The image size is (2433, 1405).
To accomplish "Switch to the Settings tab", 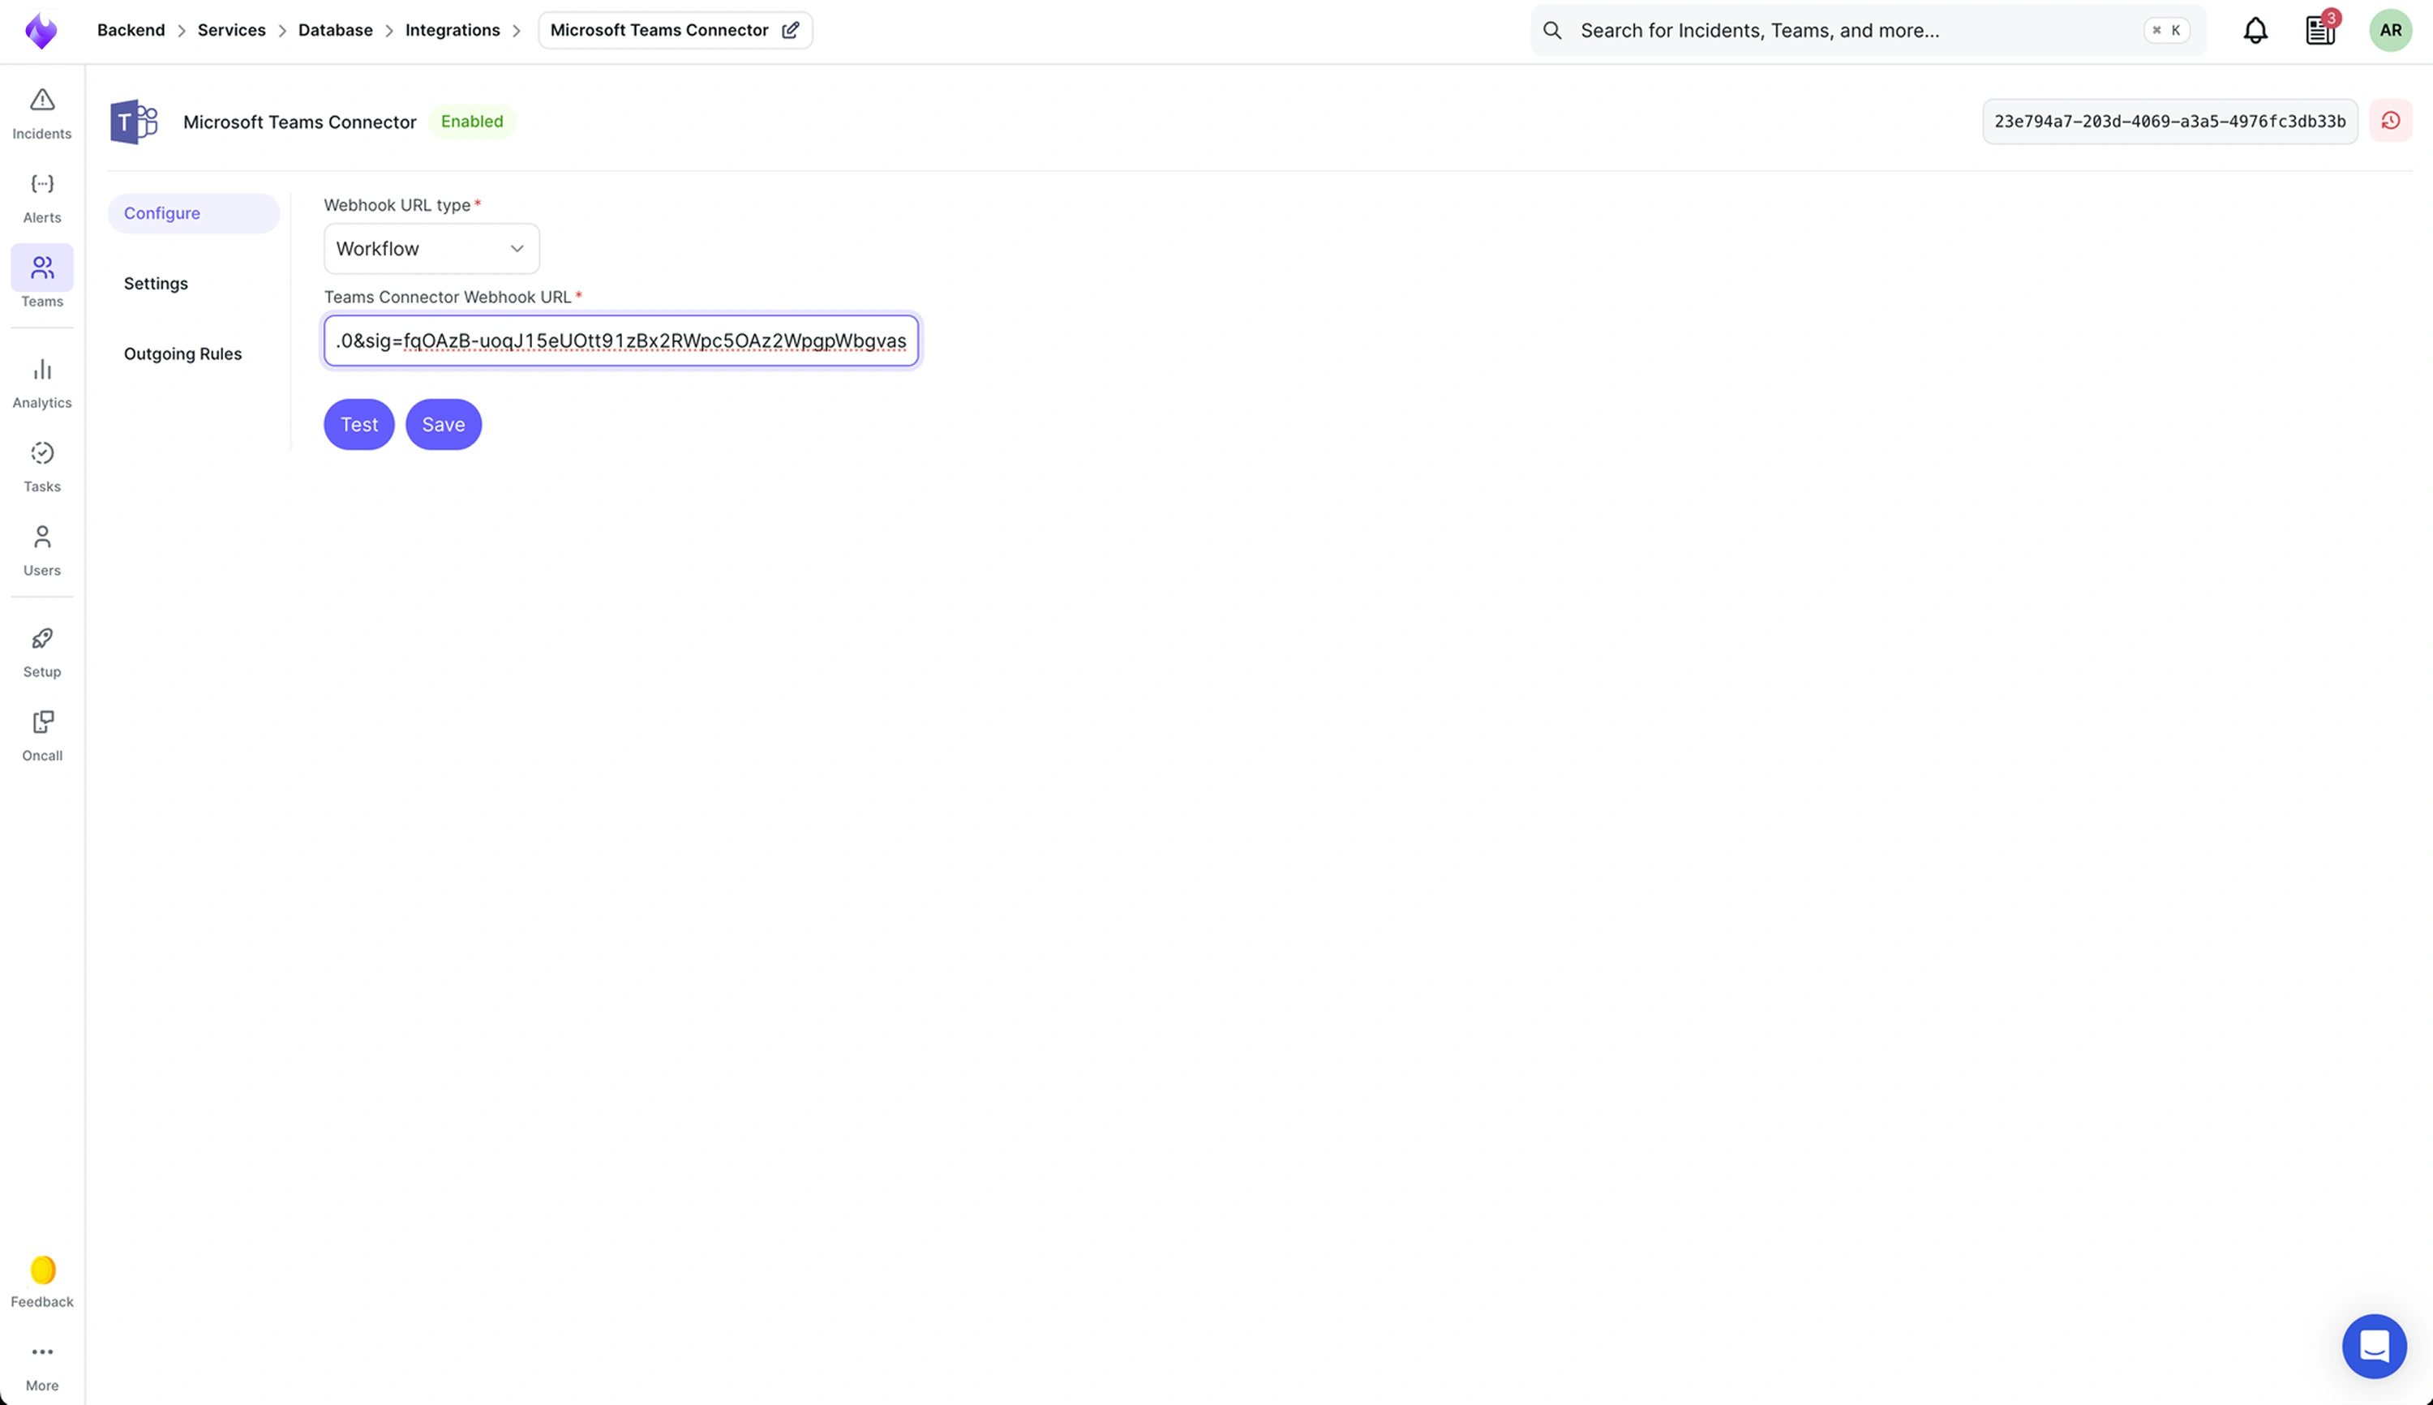I will [156, 283].
